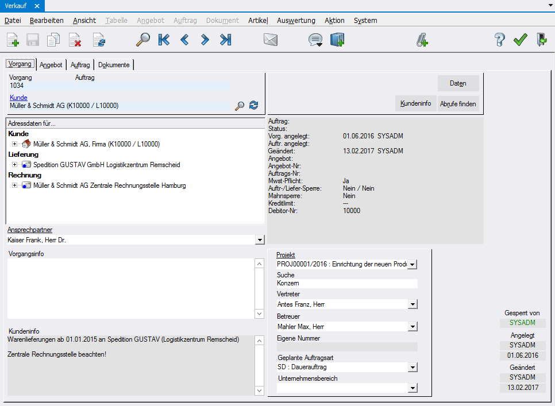
Task: Click the envelope email icon
Action: (x=271, y=40)
